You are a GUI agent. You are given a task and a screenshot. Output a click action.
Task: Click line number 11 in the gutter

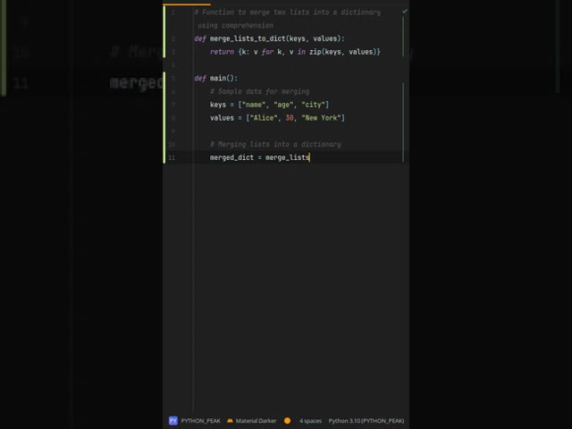tap(172, 157)
